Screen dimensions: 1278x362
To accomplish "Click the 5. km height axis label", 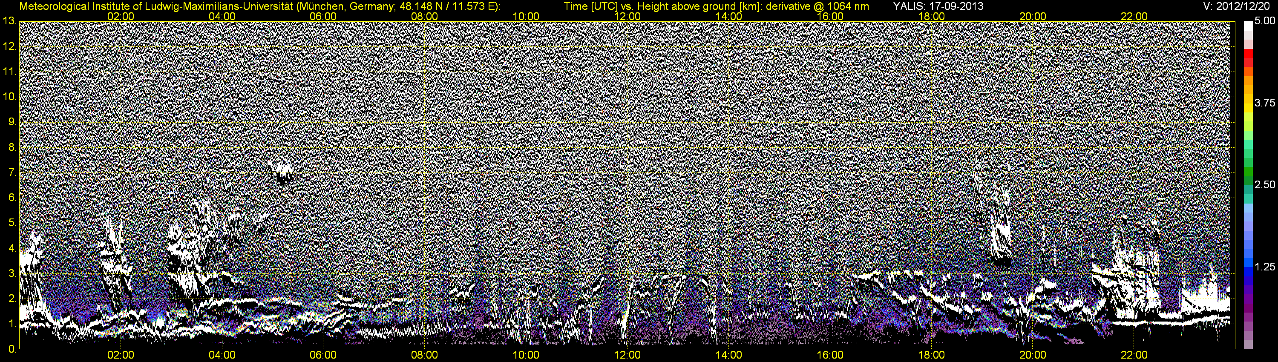I will point(12,223).
